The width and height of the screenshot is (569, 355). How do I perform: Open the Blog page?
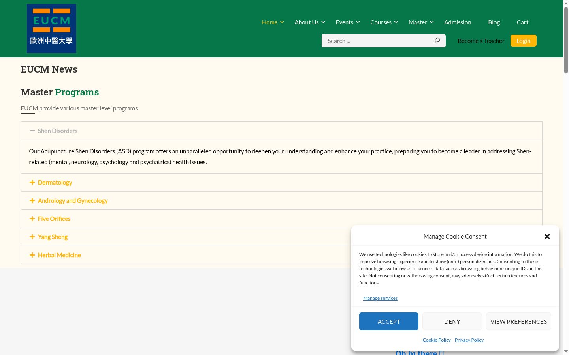pos(494,22)
